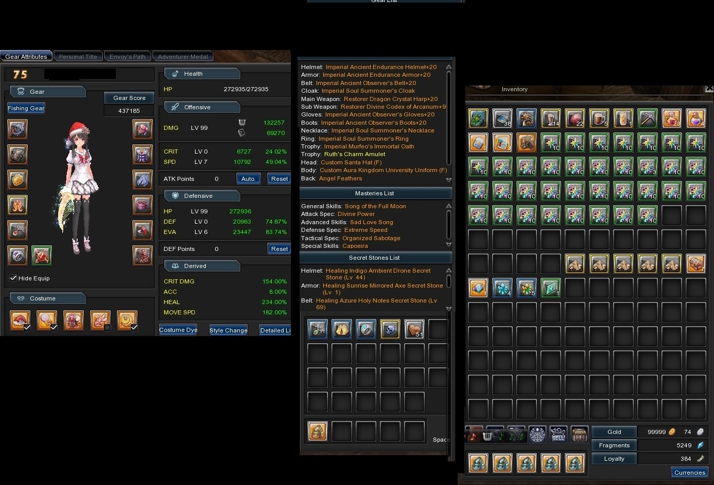Click the "Song of the Full Moon" skill
Image resolution: width=714 pixels, height=485 pixels.
click(x=375, y=206)
